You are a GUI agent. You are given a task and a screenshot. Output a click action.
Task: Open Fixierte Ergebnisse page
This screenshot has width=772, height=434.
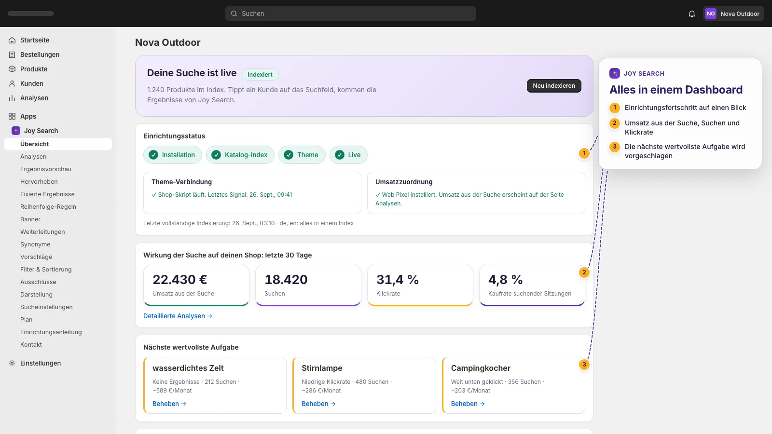(x=58, y=194)
